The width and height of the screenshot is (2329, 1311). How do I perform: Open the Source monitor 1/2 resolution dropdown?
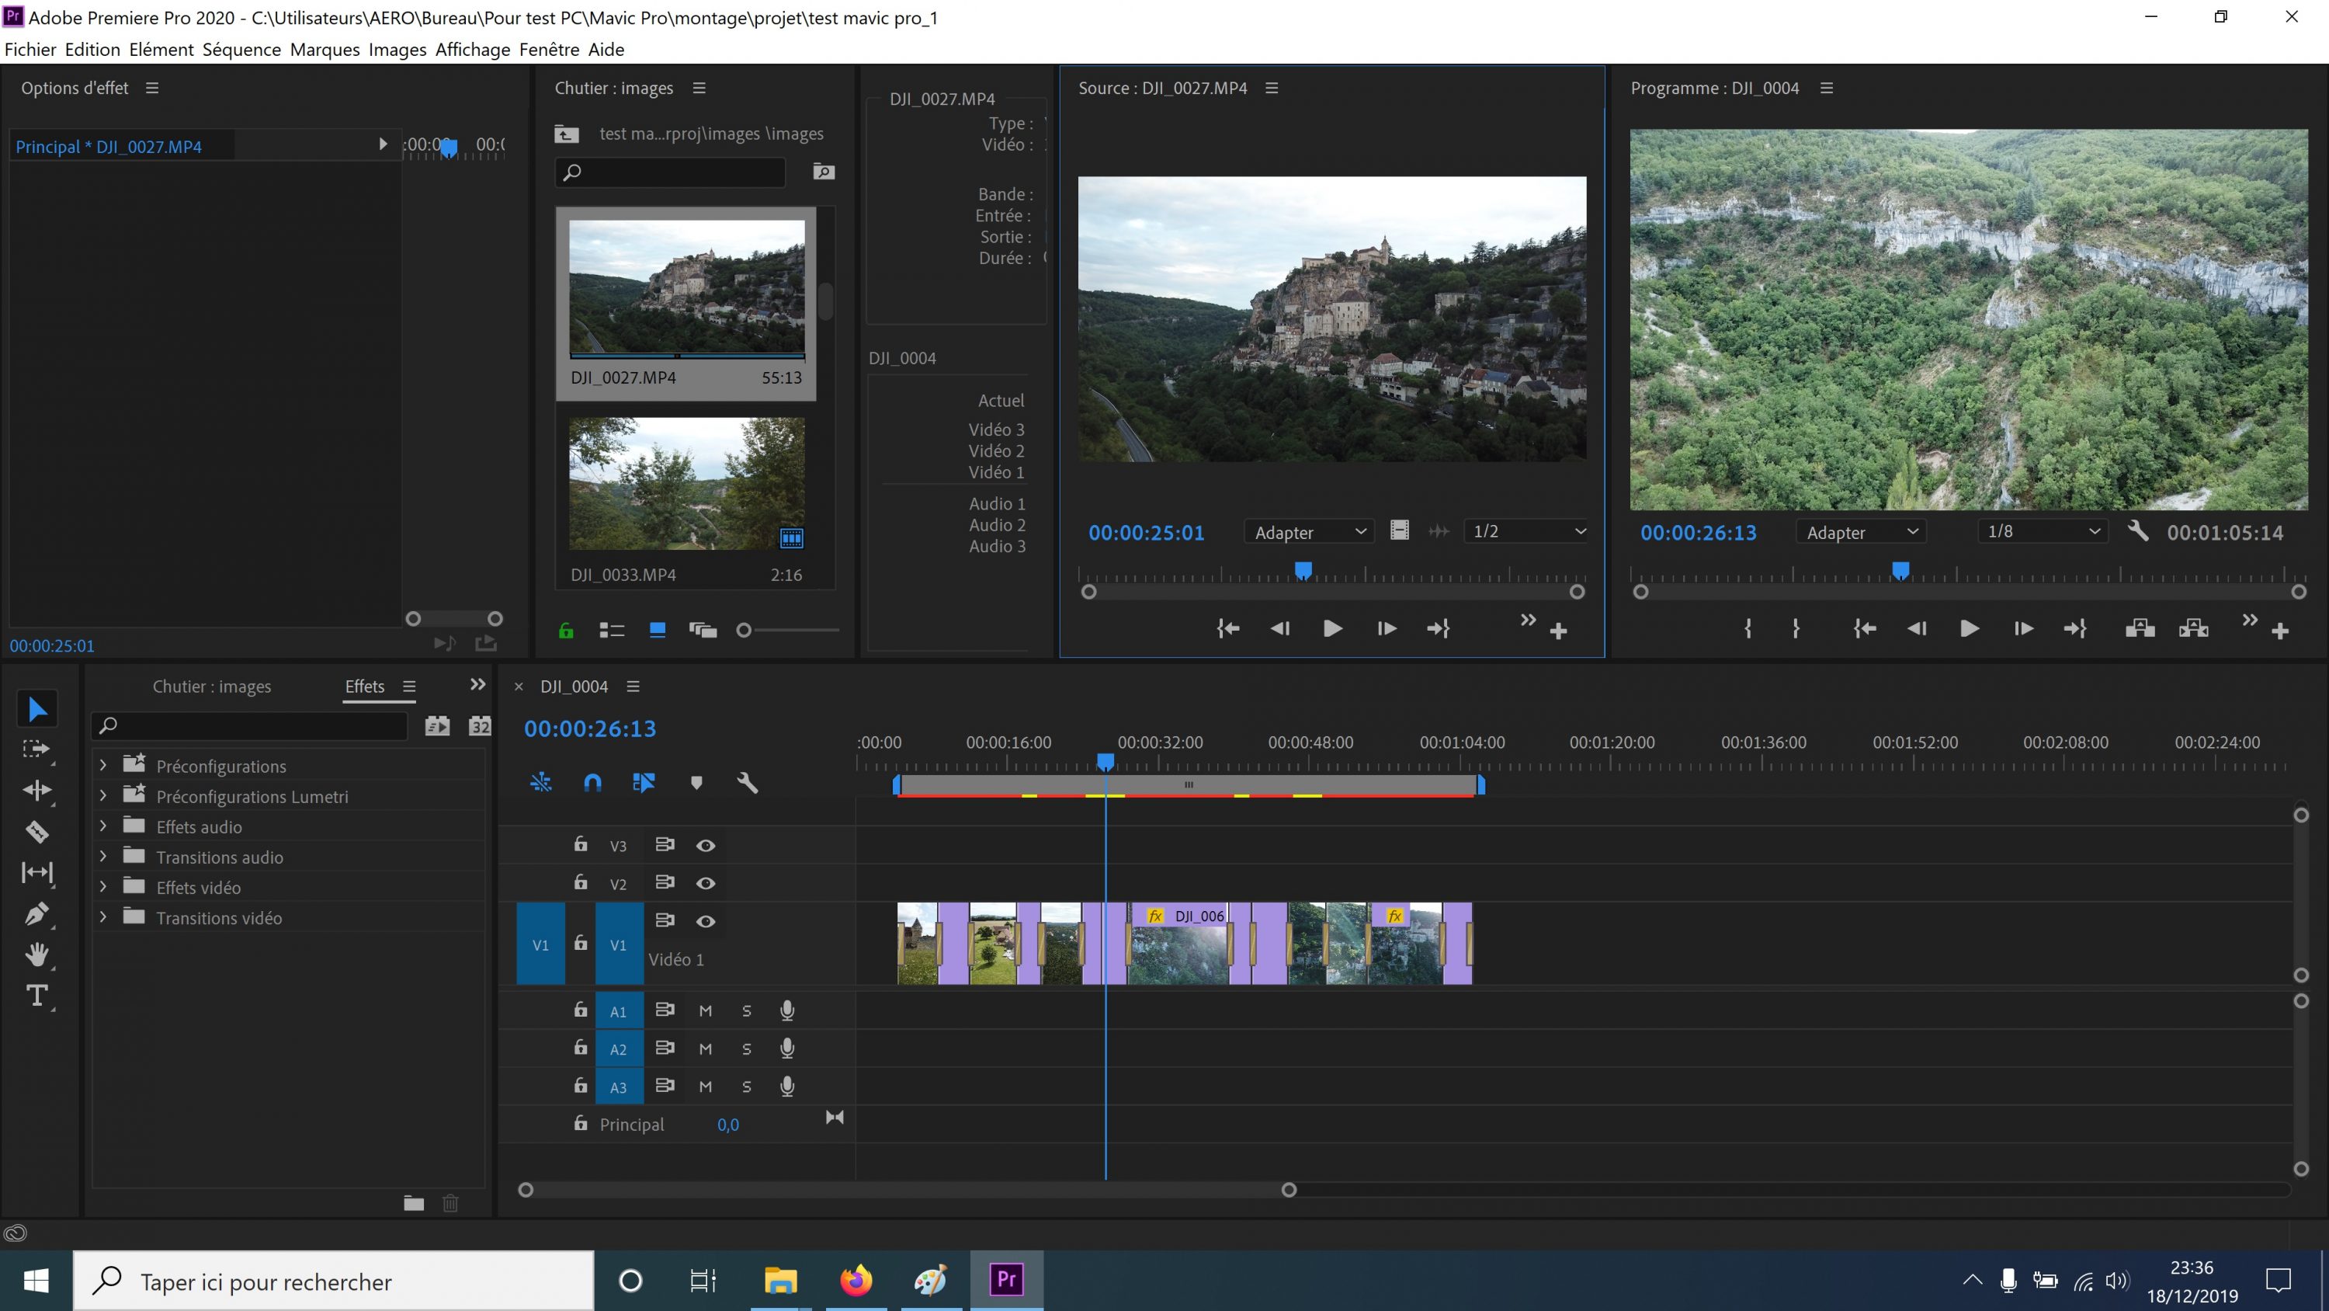1527,532
